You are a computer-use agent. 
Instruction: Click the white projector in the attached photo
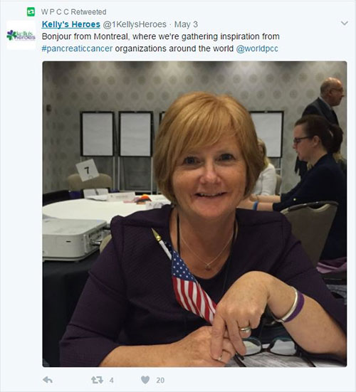pyautogui.click(x=74, y=239)
